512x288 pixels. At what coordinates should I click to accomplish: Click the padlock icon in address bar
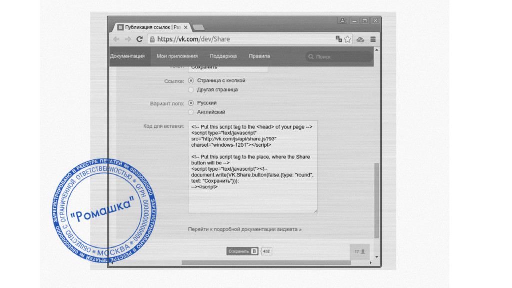coord(152,39)
